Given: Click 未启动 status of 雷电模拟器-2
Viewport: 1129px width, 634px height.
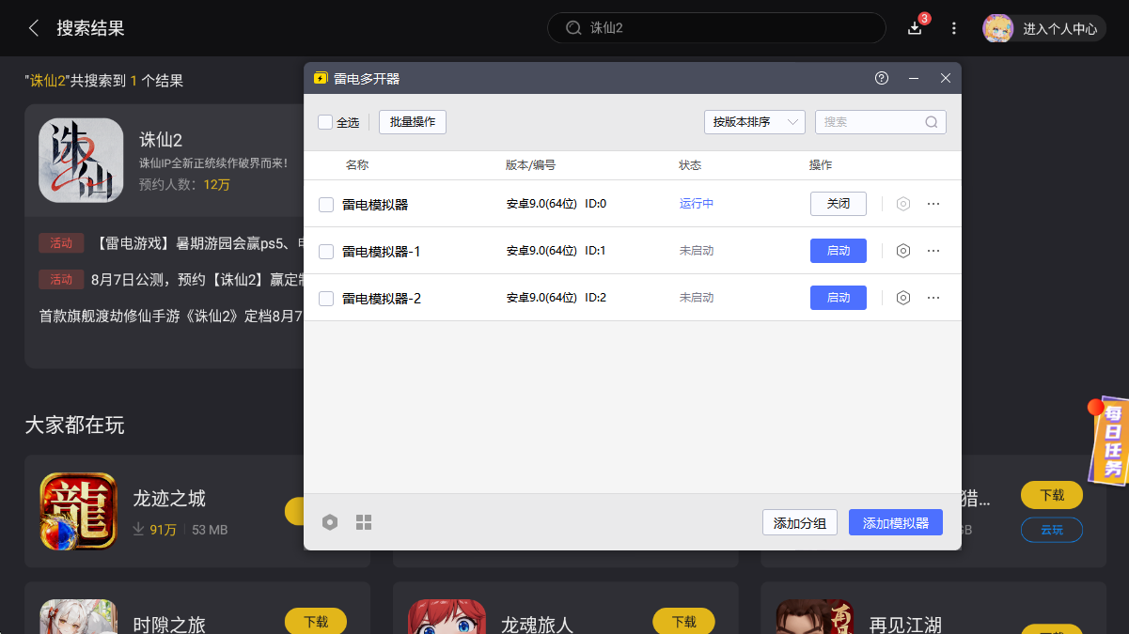Looking at the screenshot, I should tap(697, 298).
